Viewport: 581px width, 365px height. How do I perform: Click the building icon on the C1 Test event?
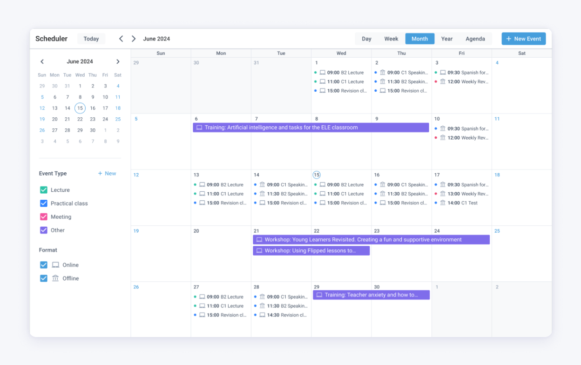[443, 203]
